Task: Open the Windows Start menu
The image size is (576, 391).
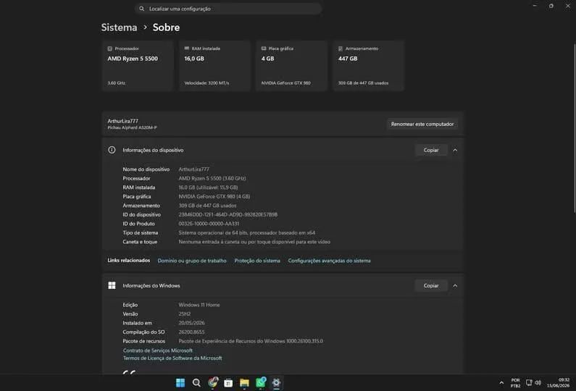Action: pos(180,383)
